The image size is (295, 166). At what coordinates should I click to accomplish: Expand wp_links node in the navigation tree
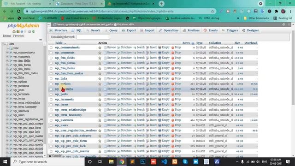(x=7, y=77)
